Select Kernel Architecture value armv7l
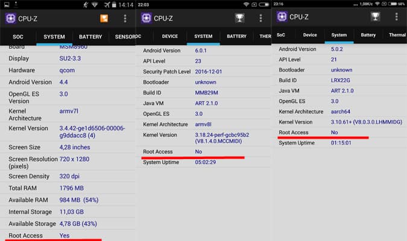The width and height of the screenshot is (407, 241). (x=69, y=111)
